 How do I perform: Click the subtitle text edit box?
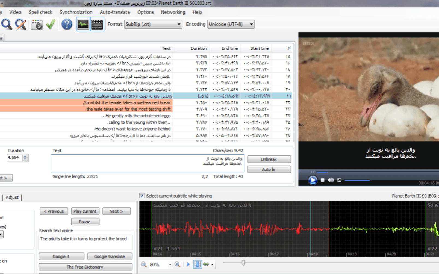(x=148, y=163)
